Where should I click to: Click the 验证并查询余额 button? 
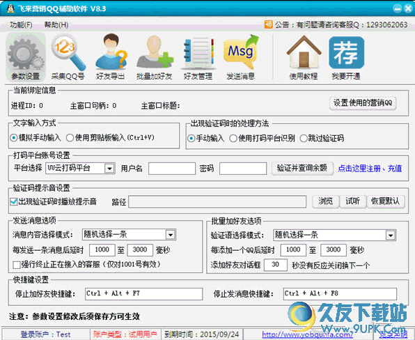[302, 168]
